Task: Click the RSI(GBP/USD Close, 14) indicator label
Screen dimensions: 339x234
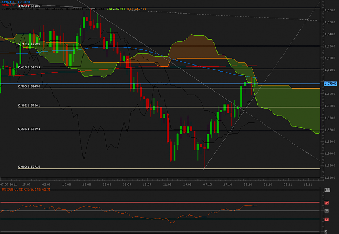Action: click(26, 190)
